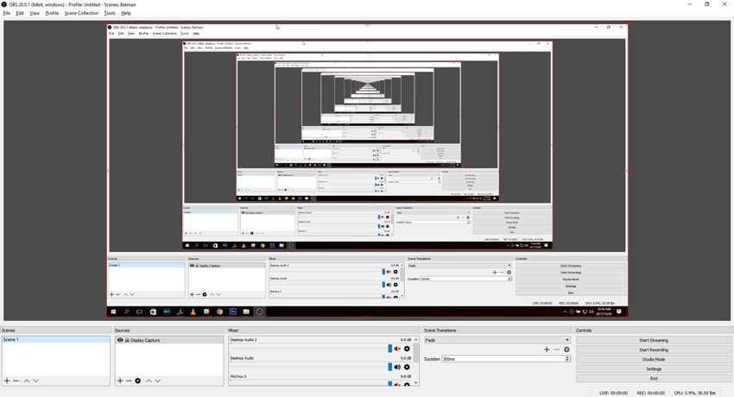Click Desktop Audio blue volume slider handle

pos(390,367)
